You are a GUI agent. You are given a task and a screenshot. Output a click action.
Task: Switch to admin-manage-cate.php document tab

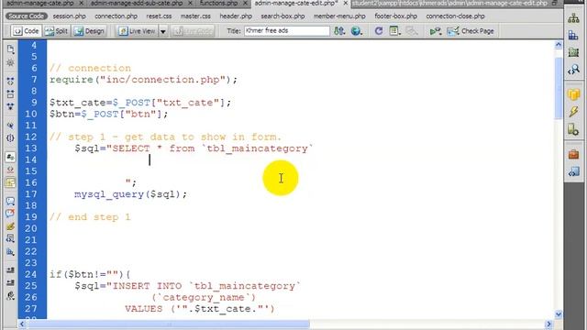click(x=39, y=3)
